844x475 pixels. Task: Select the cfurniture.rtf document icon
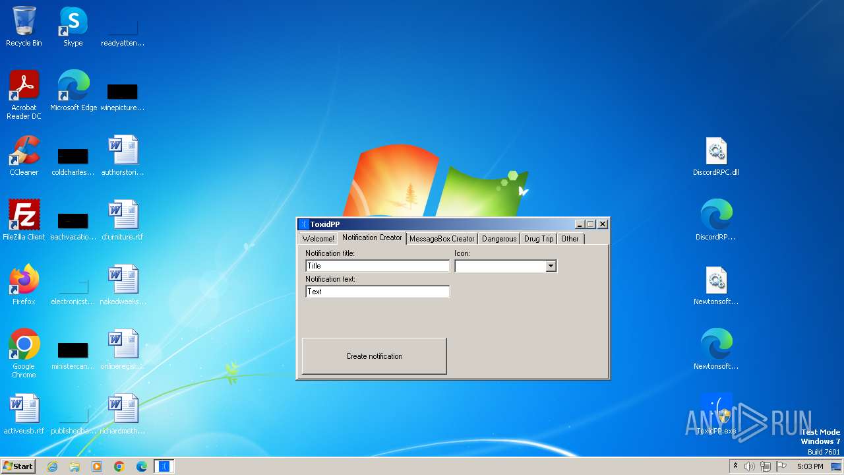tap(123, 220)
